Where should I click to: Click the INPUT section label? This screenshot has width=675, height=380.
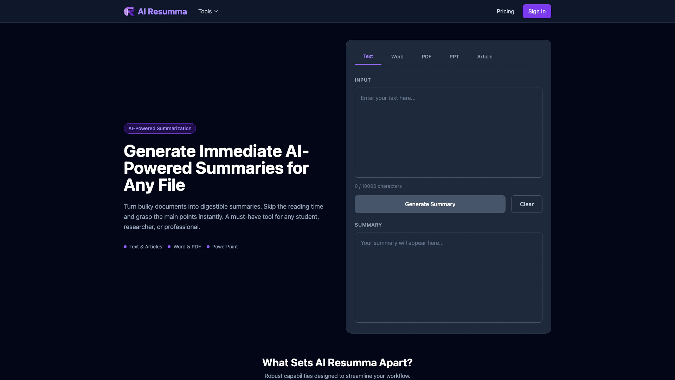tap(362, 80)
